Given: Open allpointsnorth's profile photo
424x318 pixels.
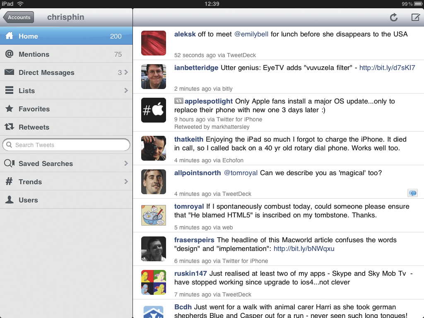Looking at the screenshot, I should 154,182.
